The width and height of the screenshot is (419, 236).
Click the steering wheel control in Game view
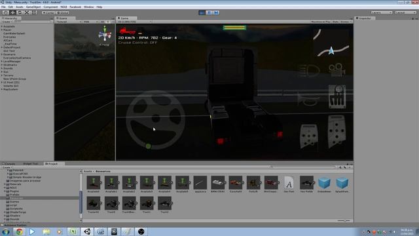156,119
